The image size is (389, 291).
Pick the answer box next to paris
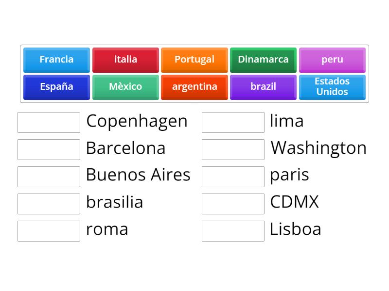click(233, 177)
